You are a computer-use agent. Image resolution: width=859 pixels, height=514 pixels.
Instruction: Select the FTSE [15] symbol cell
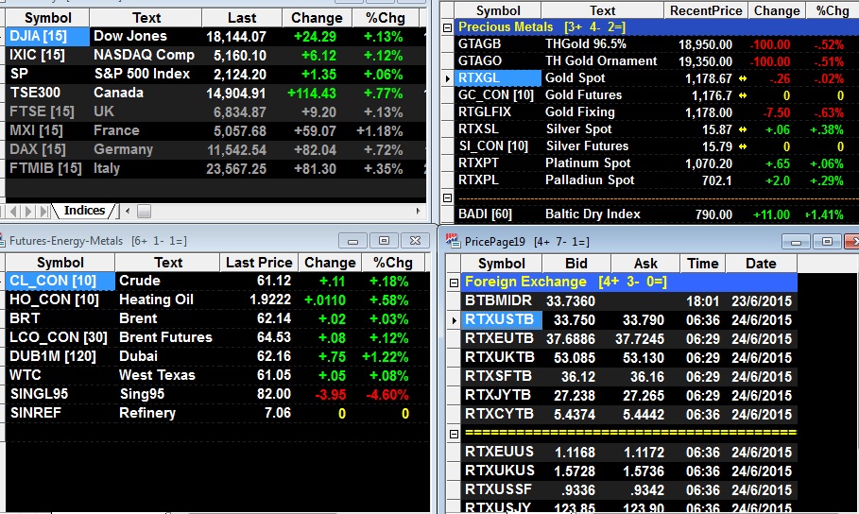(47, 111)
